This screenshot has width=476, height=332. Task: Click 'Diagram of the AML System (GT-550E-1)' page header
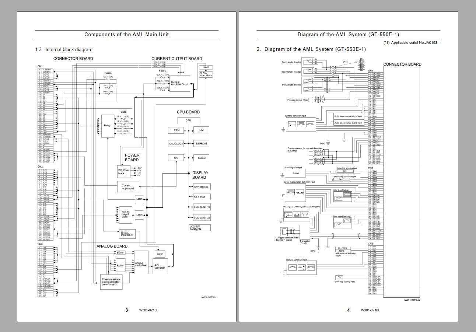click(348, 34)
